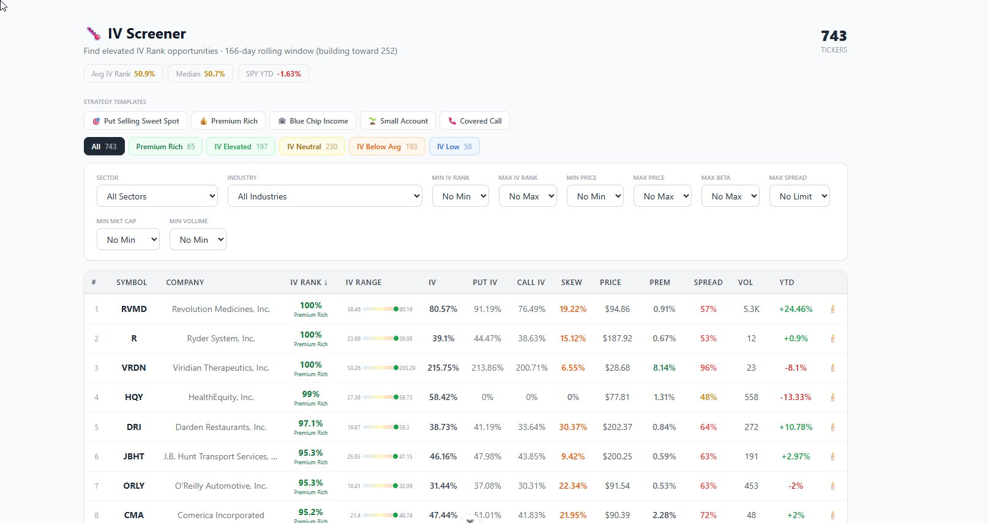The height and width of the screenshot is (523, 988).
Task: Click the candle icon in the JBHT row
Action: point(833,456)
